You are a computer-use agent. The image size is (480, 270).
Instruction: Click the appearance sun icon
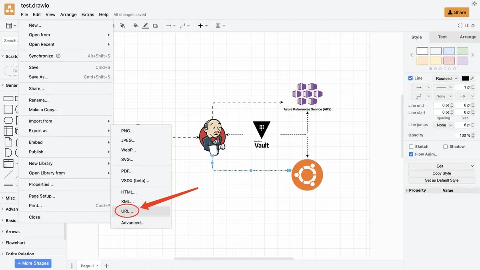474,4
